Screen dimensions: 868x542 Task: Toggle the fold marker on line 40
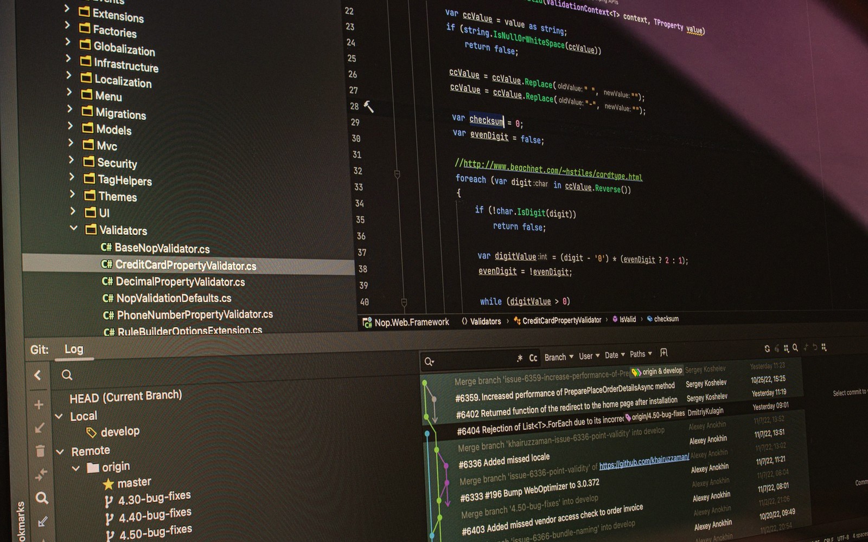click(x=404, y=302)
